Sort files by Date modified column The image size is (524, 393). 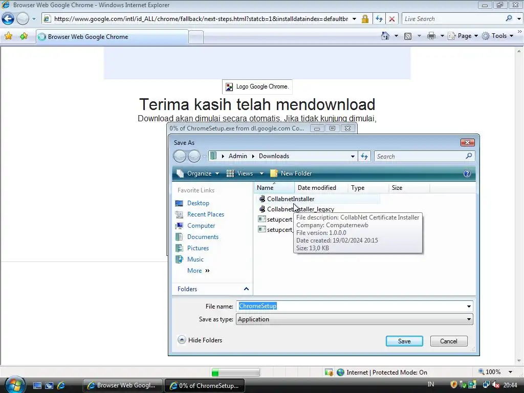321,188
